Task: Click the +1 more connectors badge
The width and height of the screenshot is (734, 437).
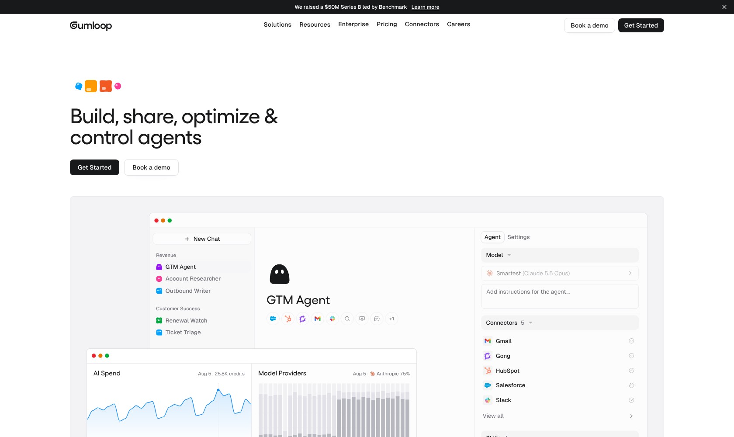Action: (x=392, y=319)
